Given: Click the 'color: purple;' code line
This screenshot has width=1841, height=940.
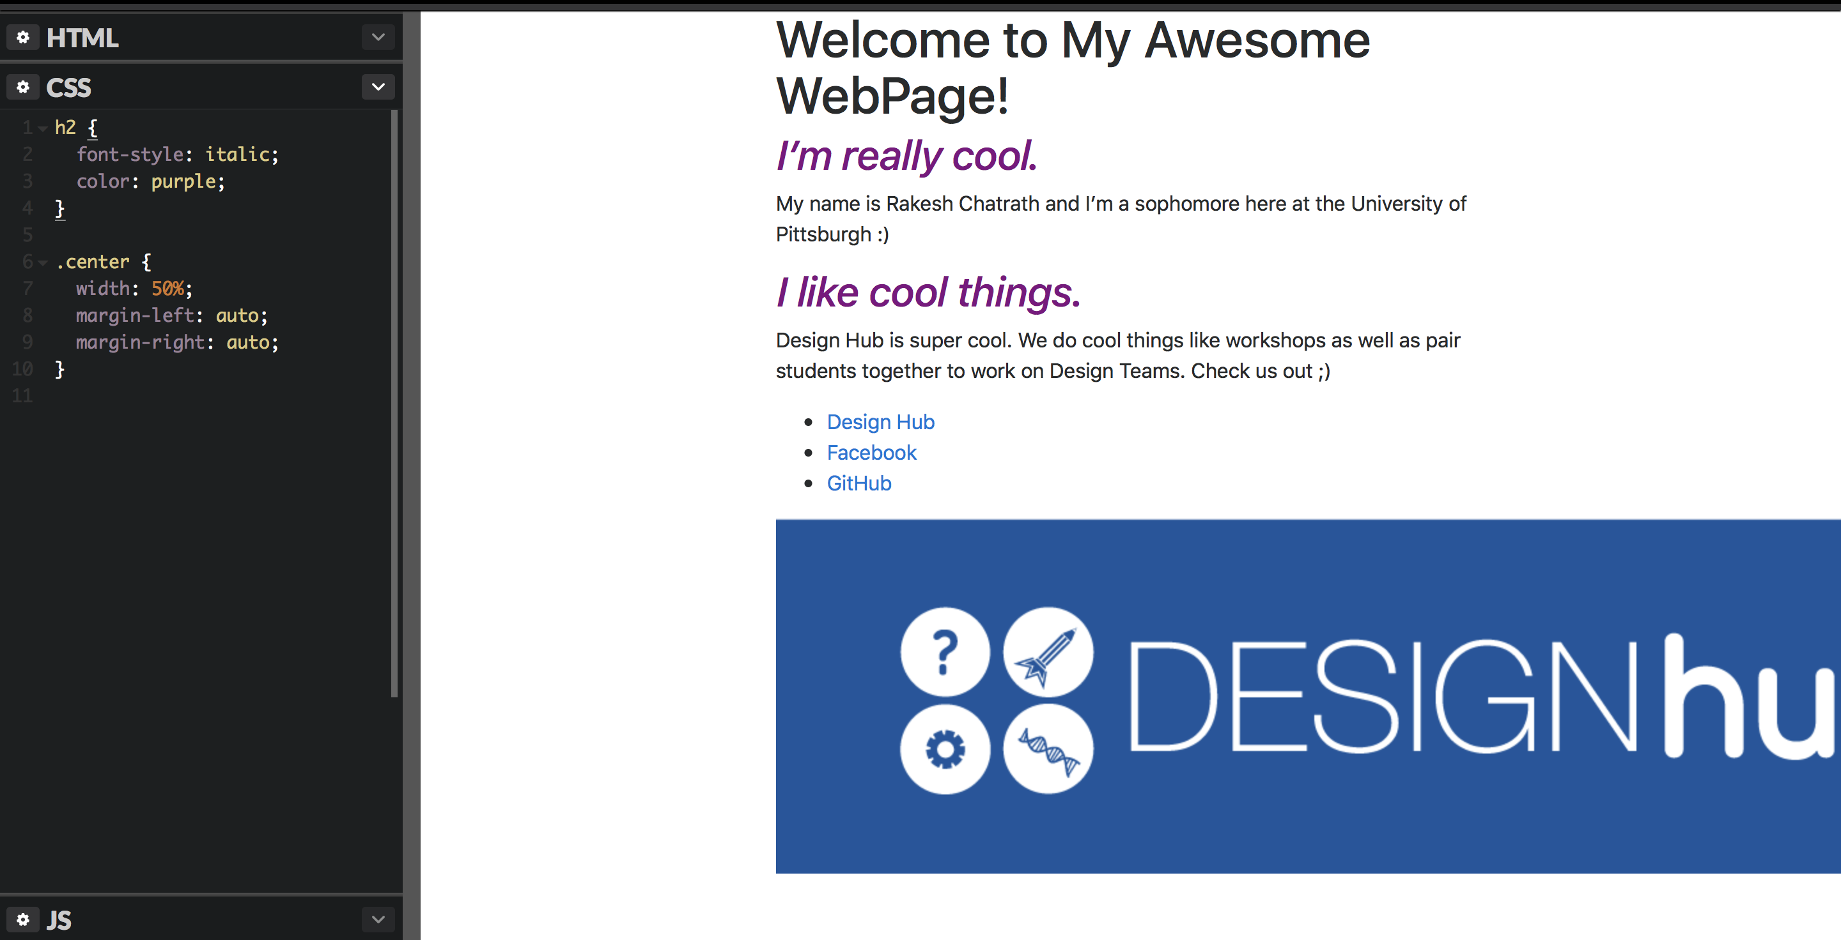Looking at the screenshot, I should coord(150,181).
